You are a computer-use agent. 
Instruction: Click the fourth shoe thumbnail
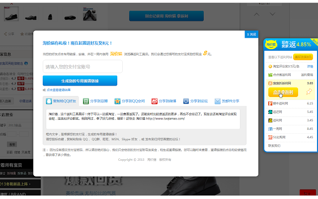point(70,14)
